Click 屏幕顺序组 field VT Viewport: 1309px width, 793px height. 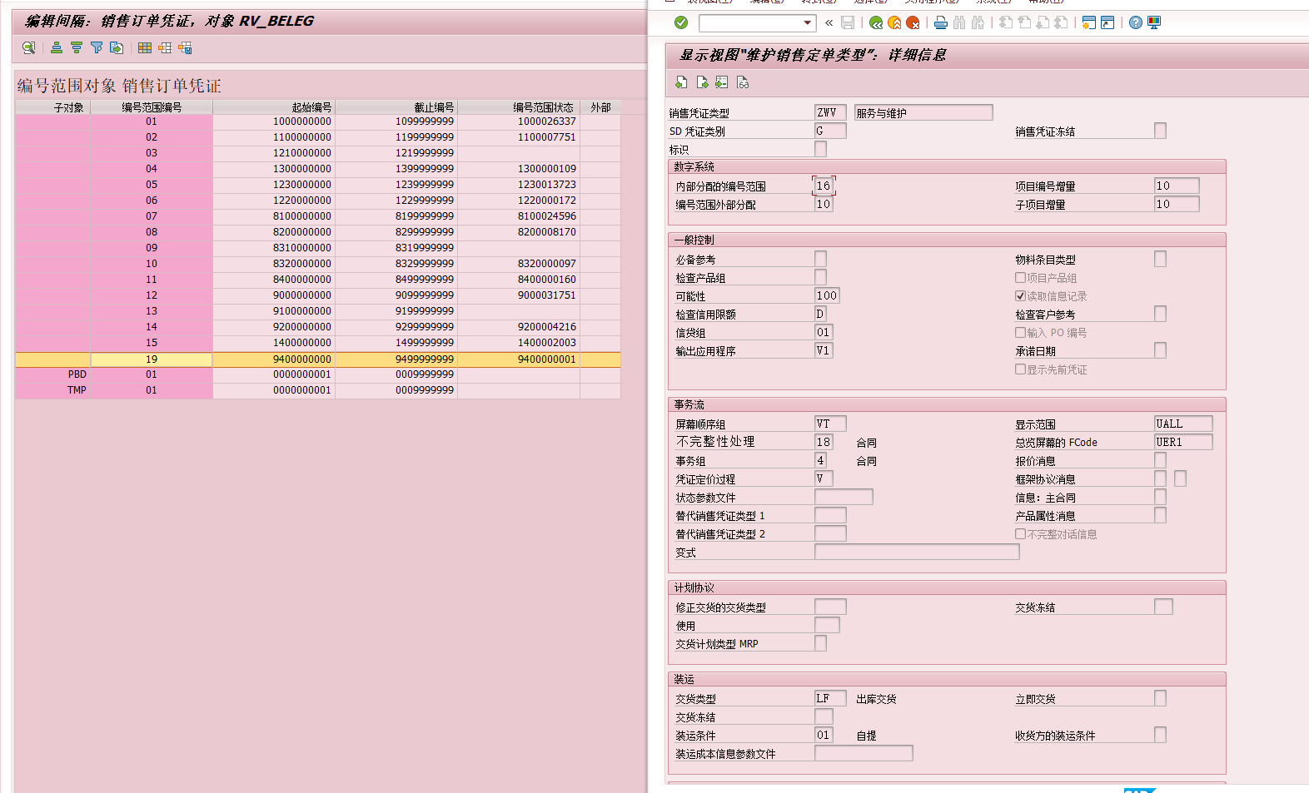830,424
